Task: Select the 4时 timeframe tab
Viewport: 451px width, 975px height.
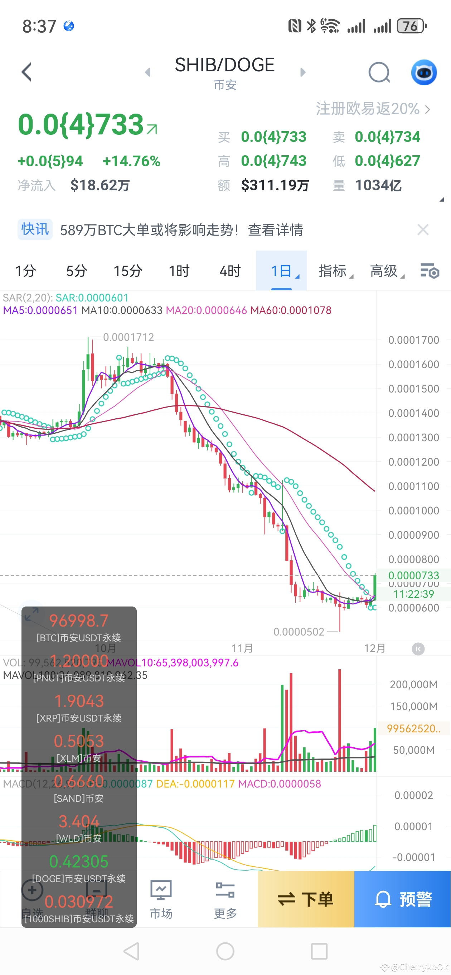Action: tap(230, 271)
